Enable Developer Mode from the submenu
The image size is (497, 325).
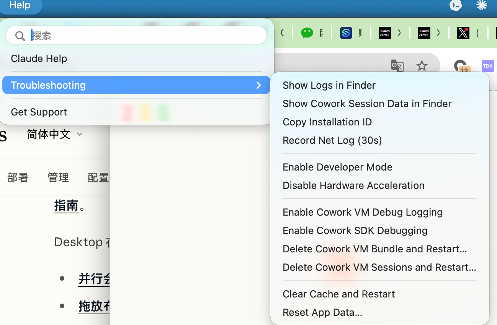379,167
